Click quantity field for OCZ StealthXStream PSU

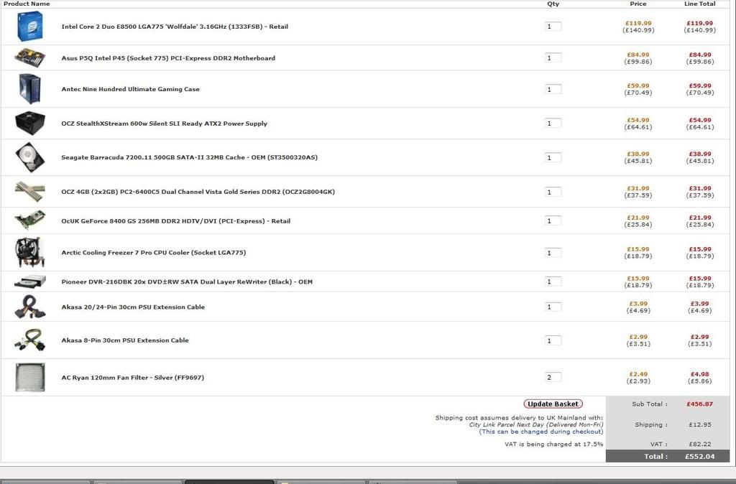553,124
